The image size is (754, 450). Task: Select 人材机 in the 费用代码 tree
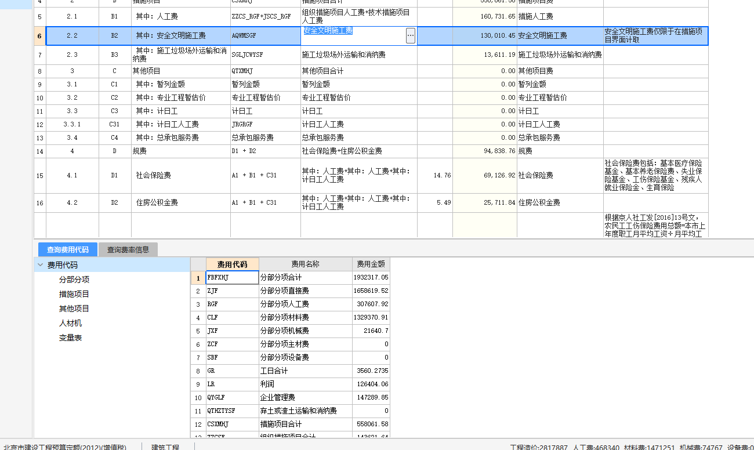click(70, 323)
